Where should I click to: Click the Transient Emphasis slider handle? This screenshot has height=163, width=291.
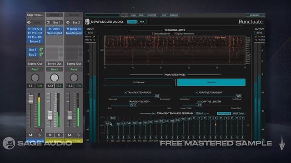[x=157, y=96]
